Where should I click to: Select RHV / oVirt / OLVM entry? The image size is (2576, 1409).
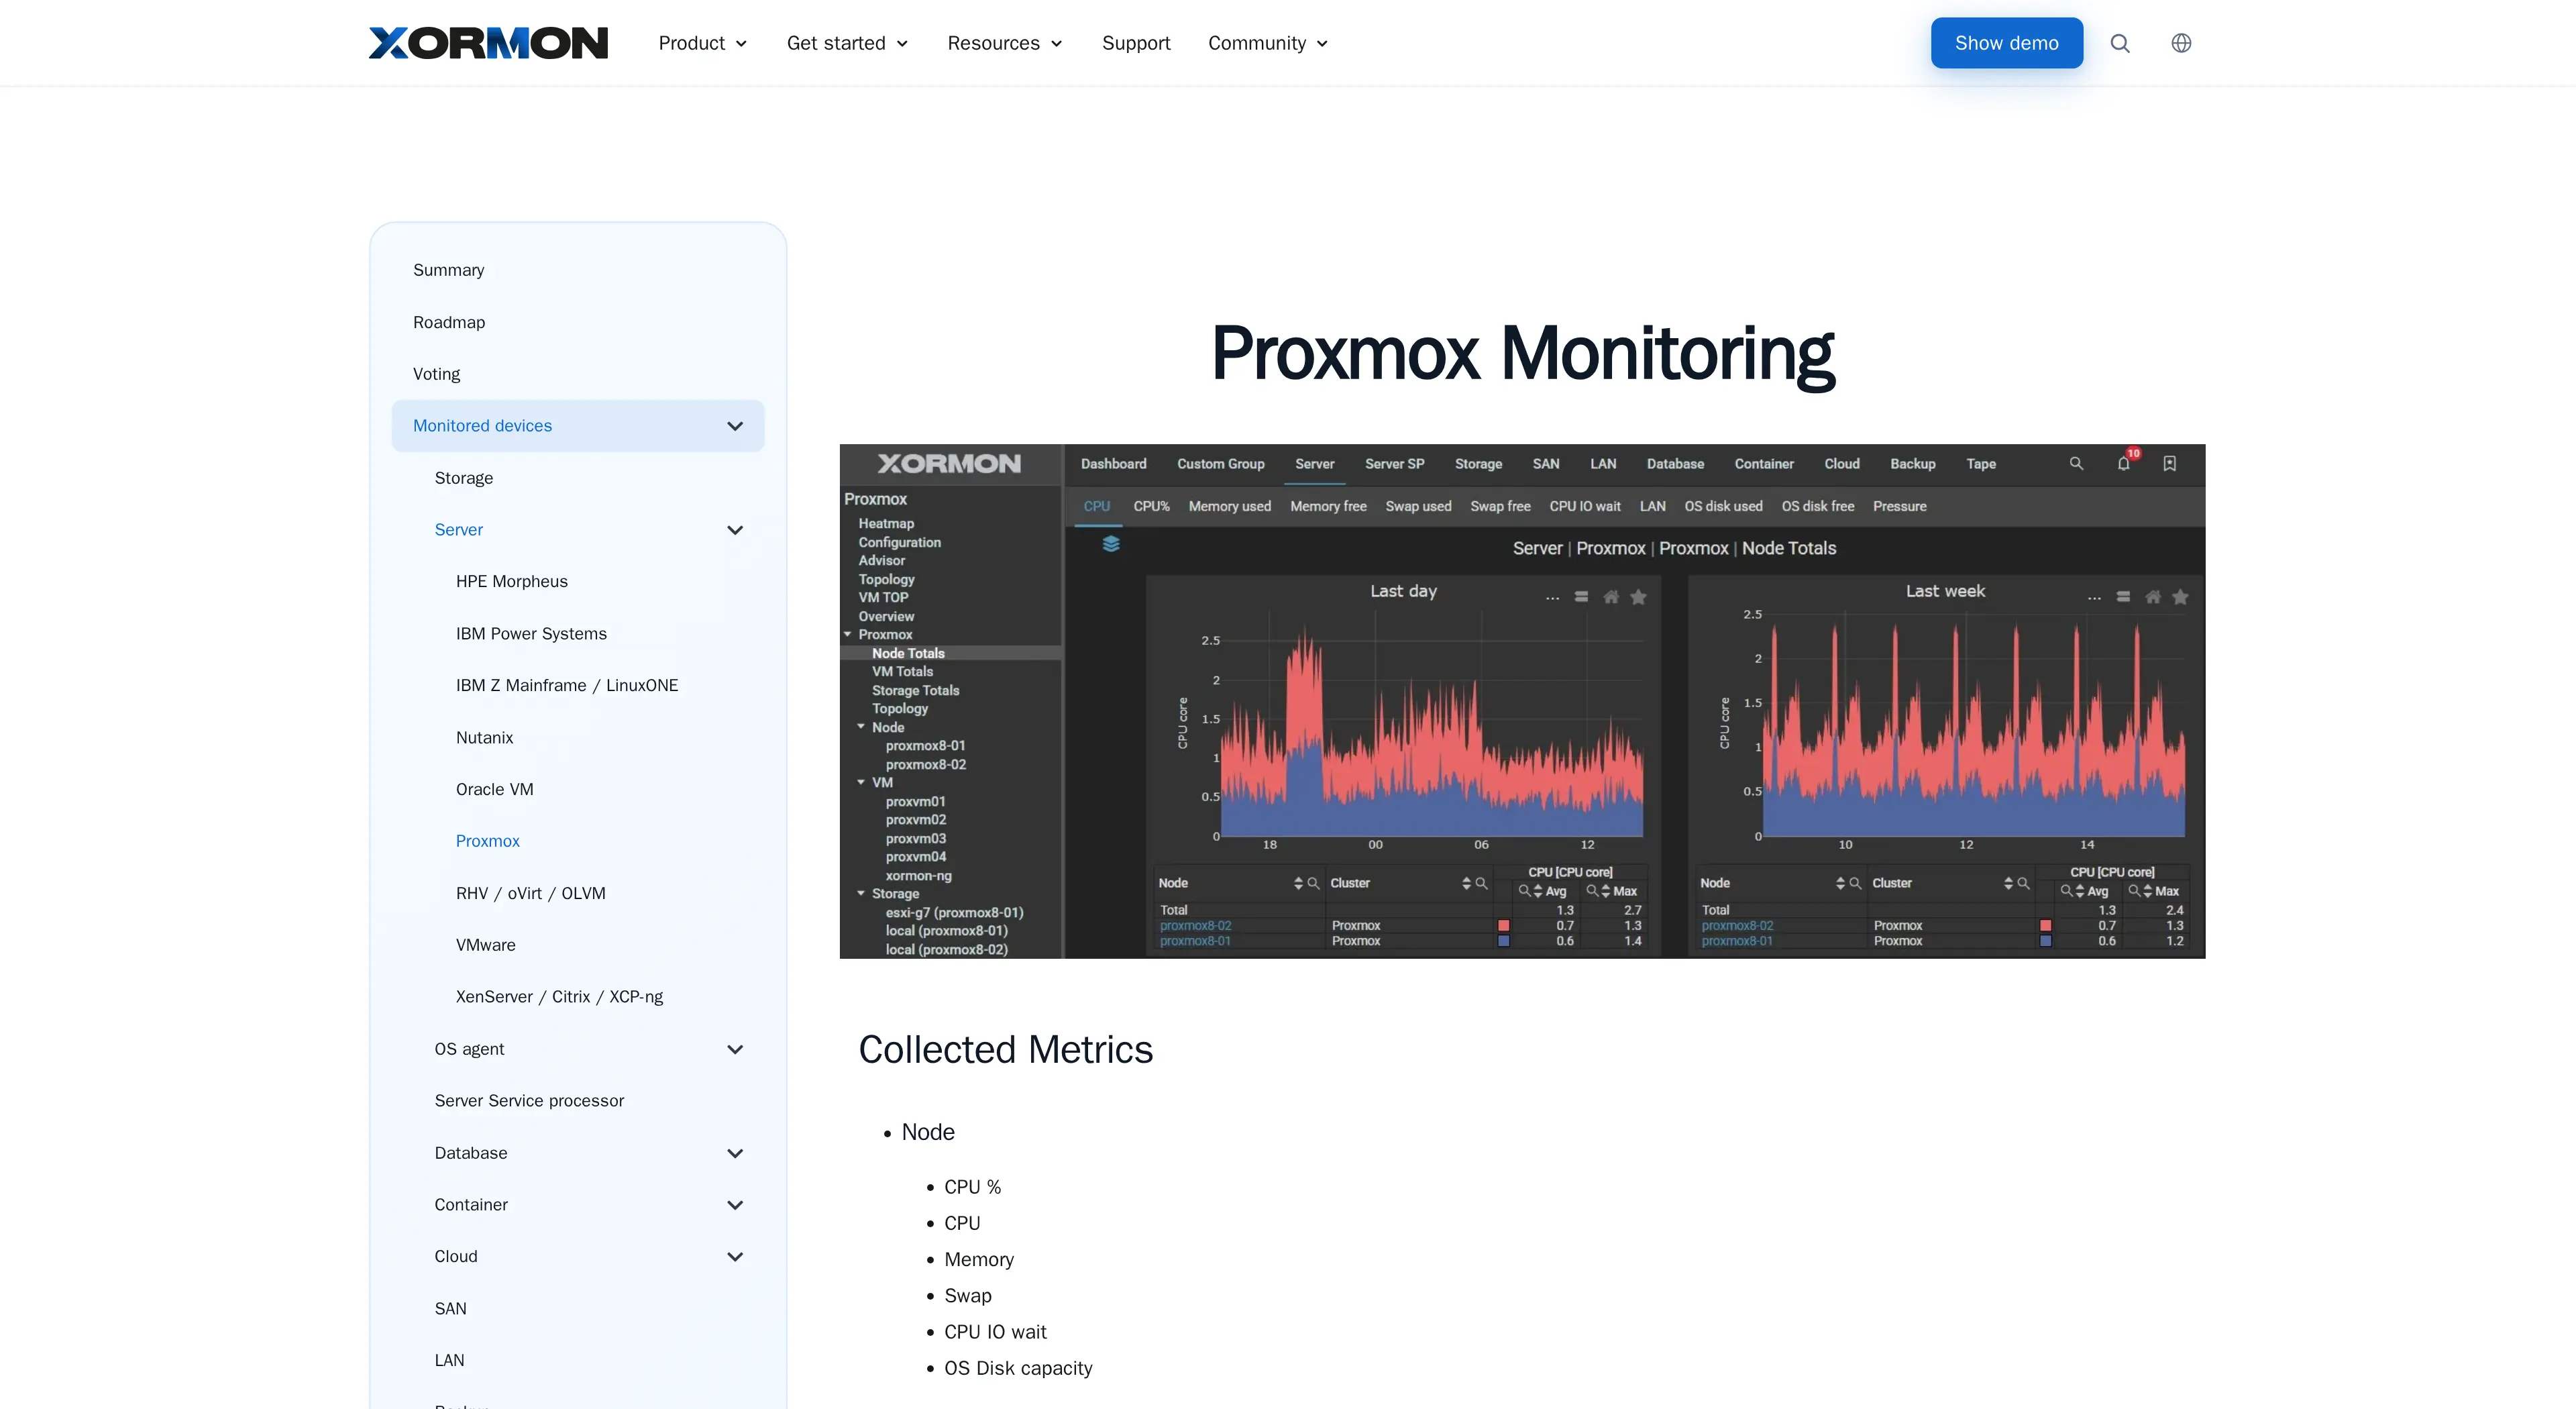pyautogui.click(x=530, y=893)
